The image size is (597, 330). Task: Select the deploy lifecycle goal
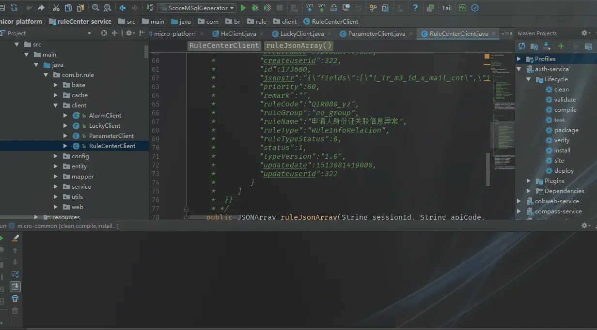click(560, 170)
